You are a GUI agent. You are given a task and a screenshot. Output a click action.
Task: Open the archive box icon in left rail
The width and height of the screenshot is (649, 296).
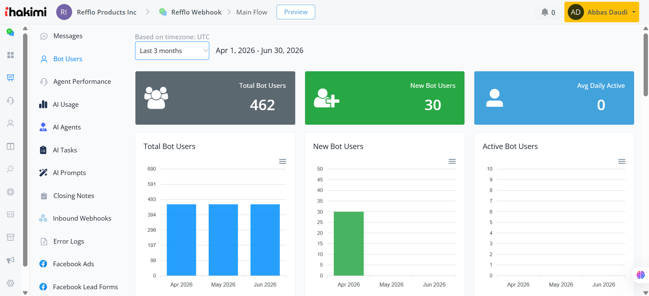click(10, 237)
